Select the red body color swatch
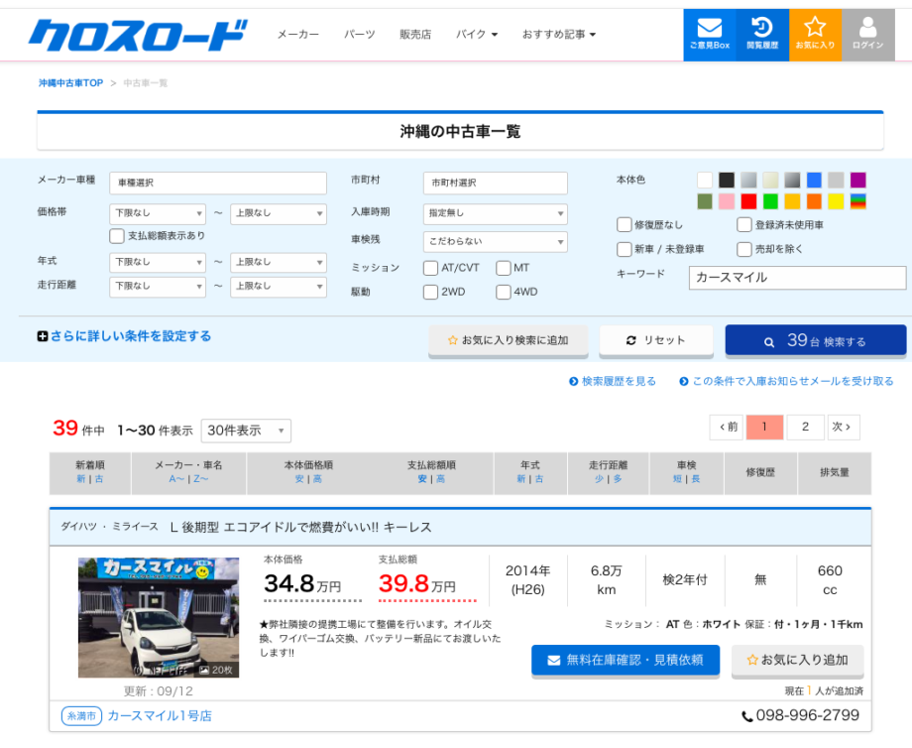 (748, 201)
